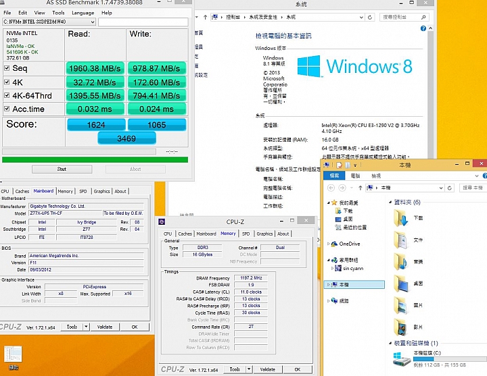The height and width of the screenshot is (376, 487).
Task: Open the View menu in AS SSD
Action: [39, 13]
